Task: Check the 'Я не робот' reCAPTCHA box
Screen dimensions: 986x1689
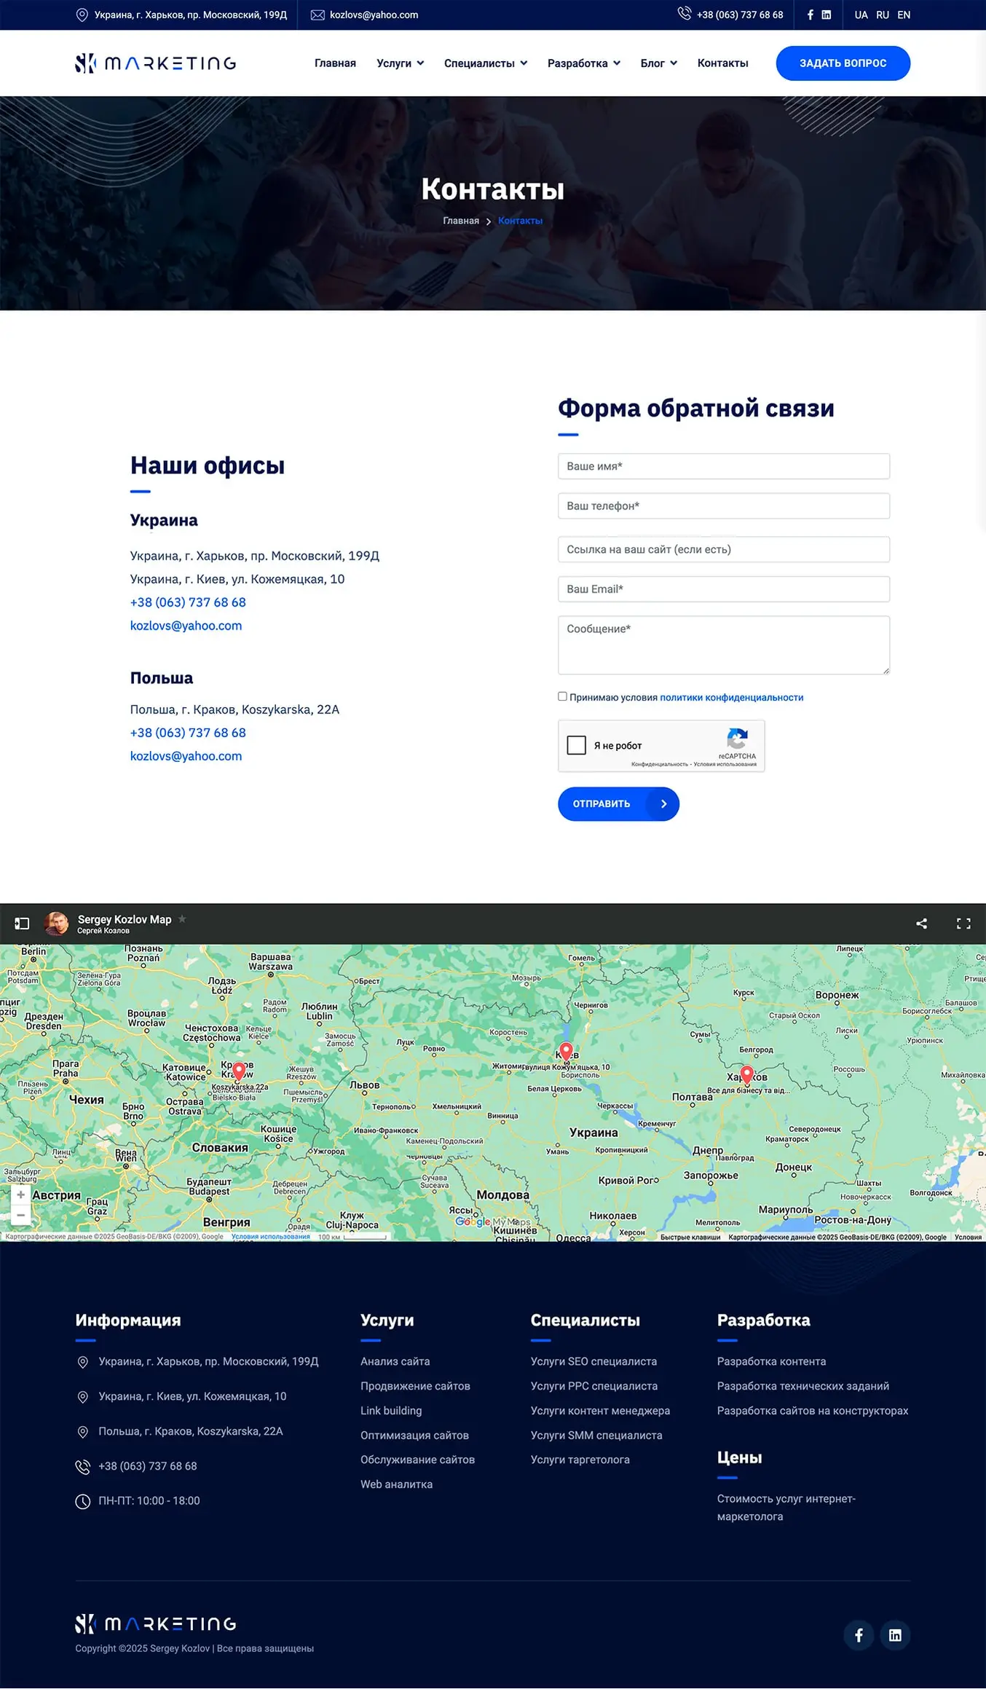Action: coord(576,745)
